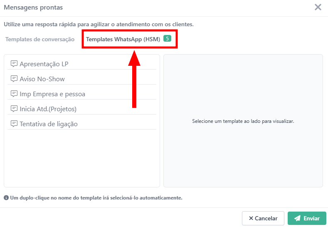This screenshot has width=328, height=227.
Task: Click the green 5 count badge
Action: point(167,39)
